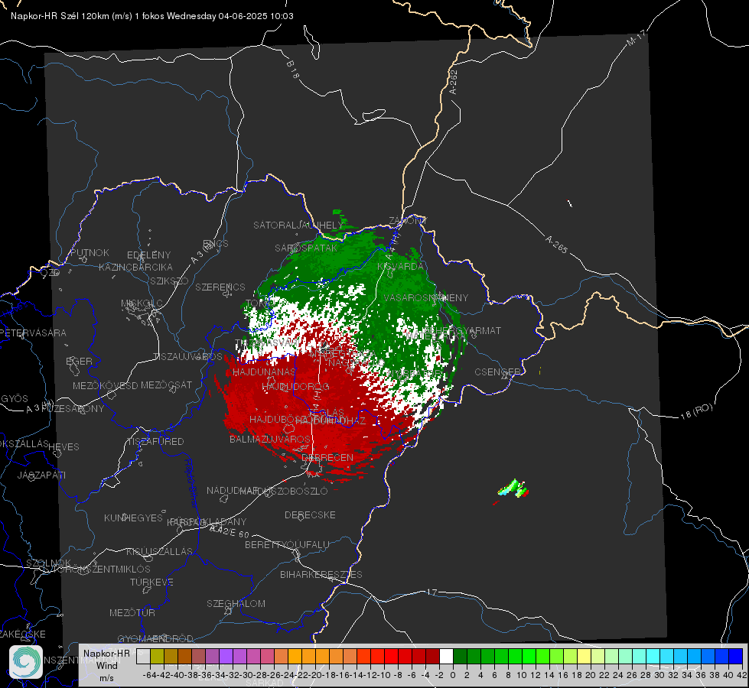
Task: Click the MEZŐCSÁT town label
Action: 166,385
